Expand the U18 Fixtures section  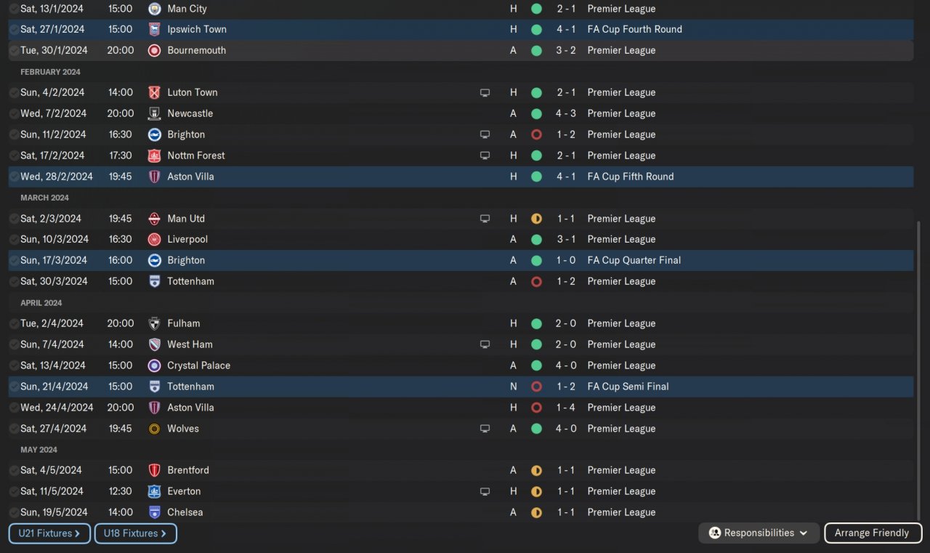(x=135, y=533)
